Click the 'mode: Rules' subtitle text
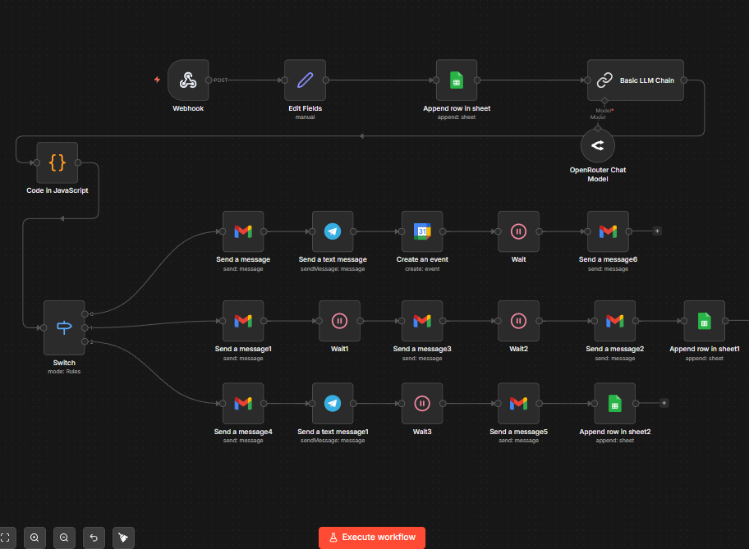 [65, 372]
